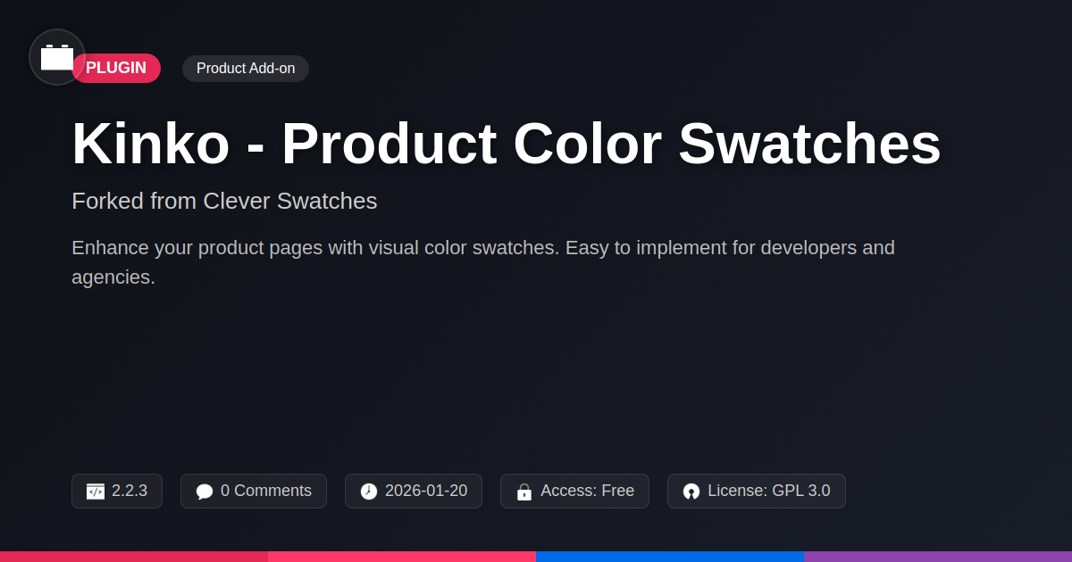Click the crimson segment of the bottom color bar
Image resolution: width=1072 pixels, height=562 pixels.
[x=134, y=557]
